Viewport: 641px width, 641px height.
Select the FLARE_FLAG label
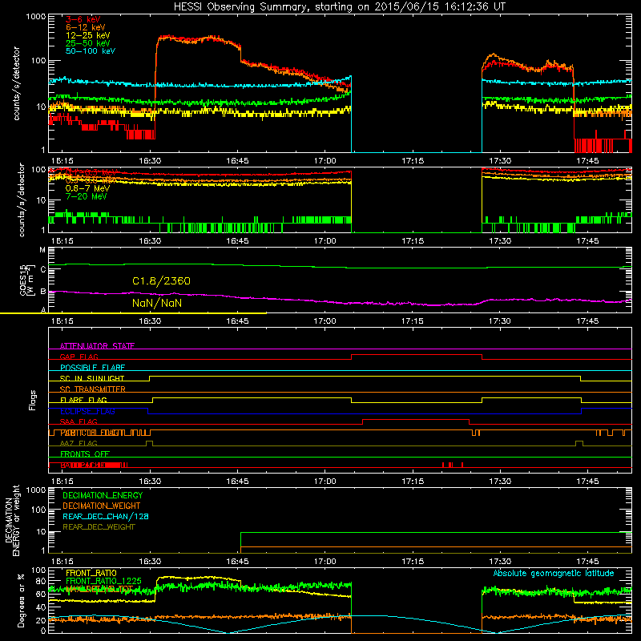(83, 400)
